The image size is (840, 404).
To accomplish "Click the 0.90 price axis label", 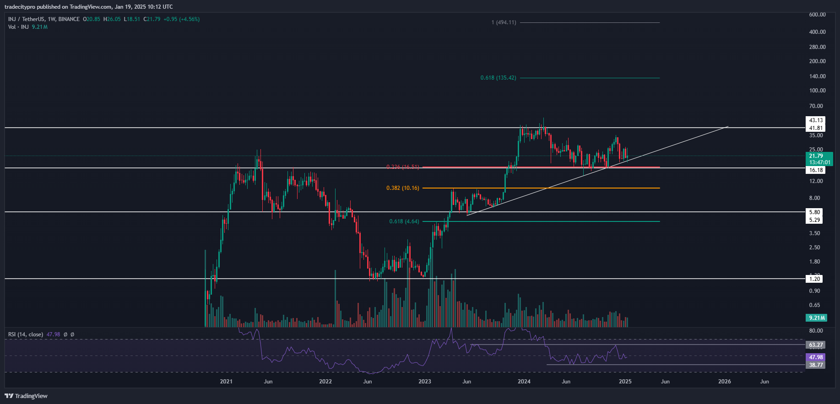I will tap(814, 291).
